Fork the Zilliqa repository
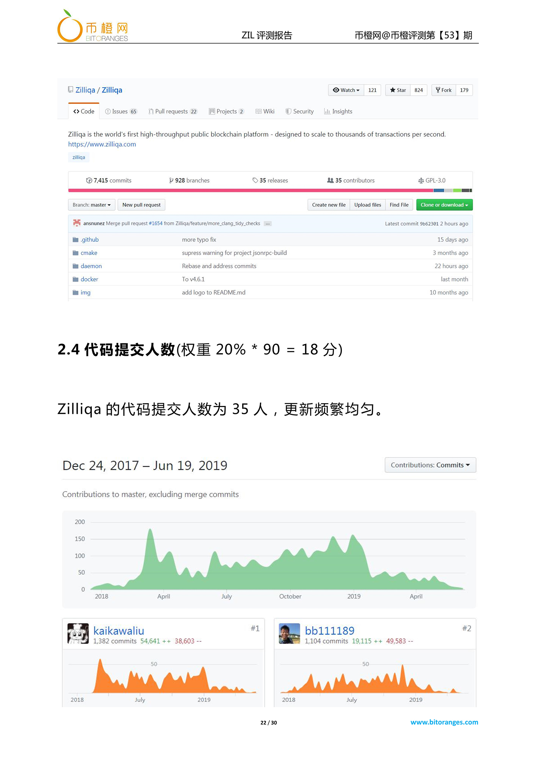 click(444, 90)
